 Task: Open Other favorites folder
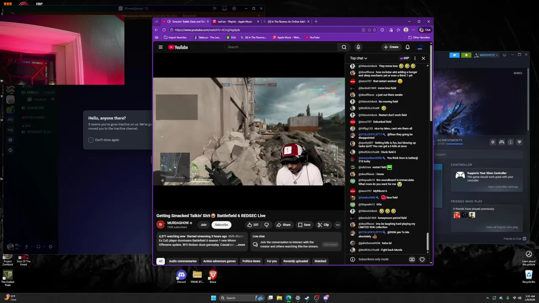pos(419,37)
